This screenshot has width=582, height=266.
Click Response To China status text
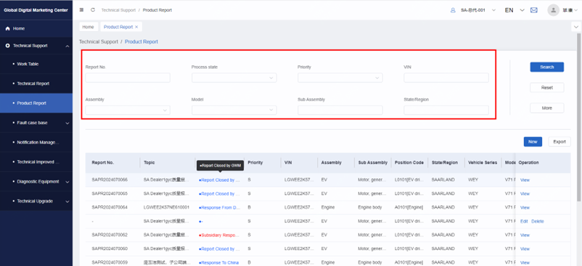[x=218, y=262]
